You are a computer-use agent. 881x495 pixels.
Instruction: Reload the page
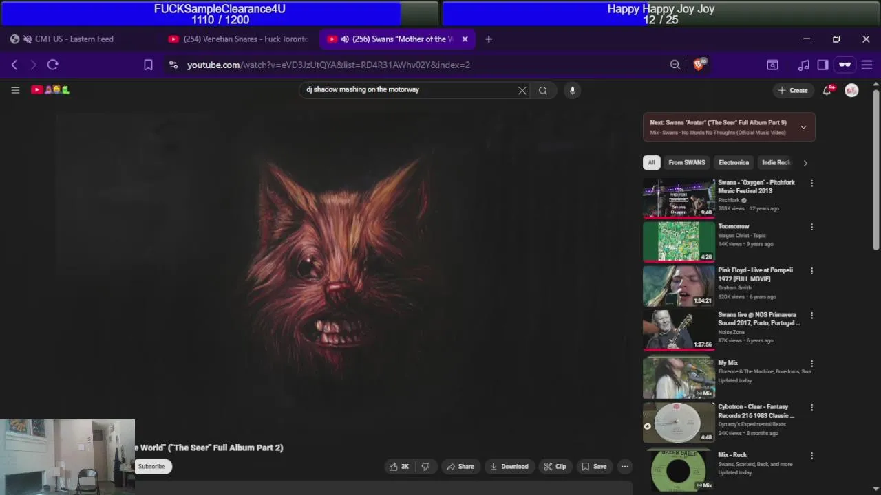53,65
